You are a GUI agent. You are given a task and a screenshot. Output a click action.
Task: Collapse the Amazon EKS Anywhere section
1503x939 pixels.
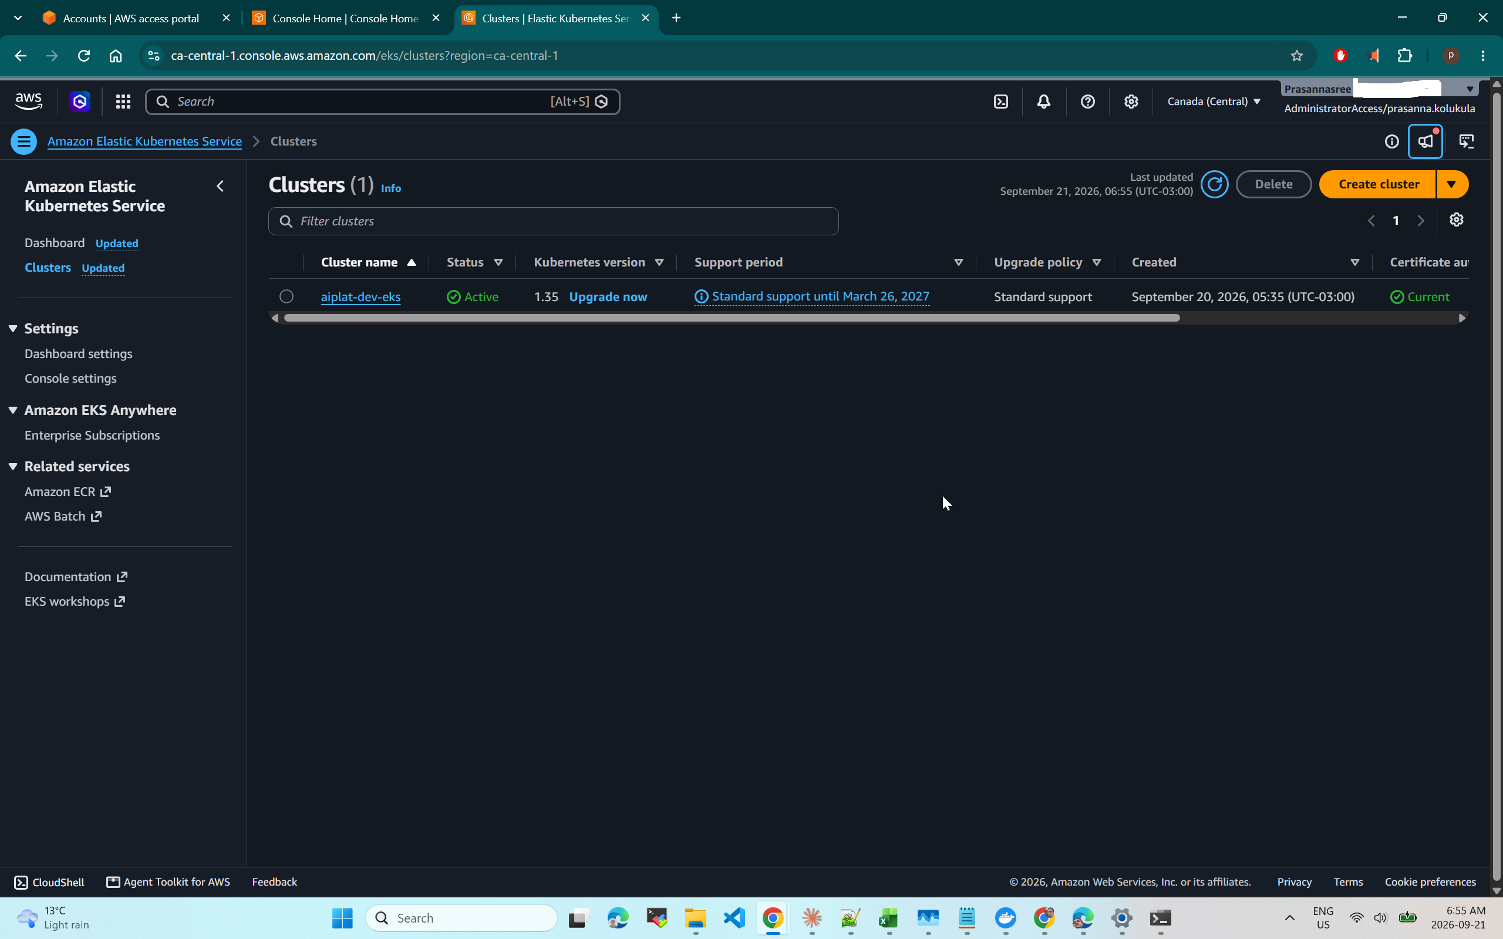click(x=12, y=410)
